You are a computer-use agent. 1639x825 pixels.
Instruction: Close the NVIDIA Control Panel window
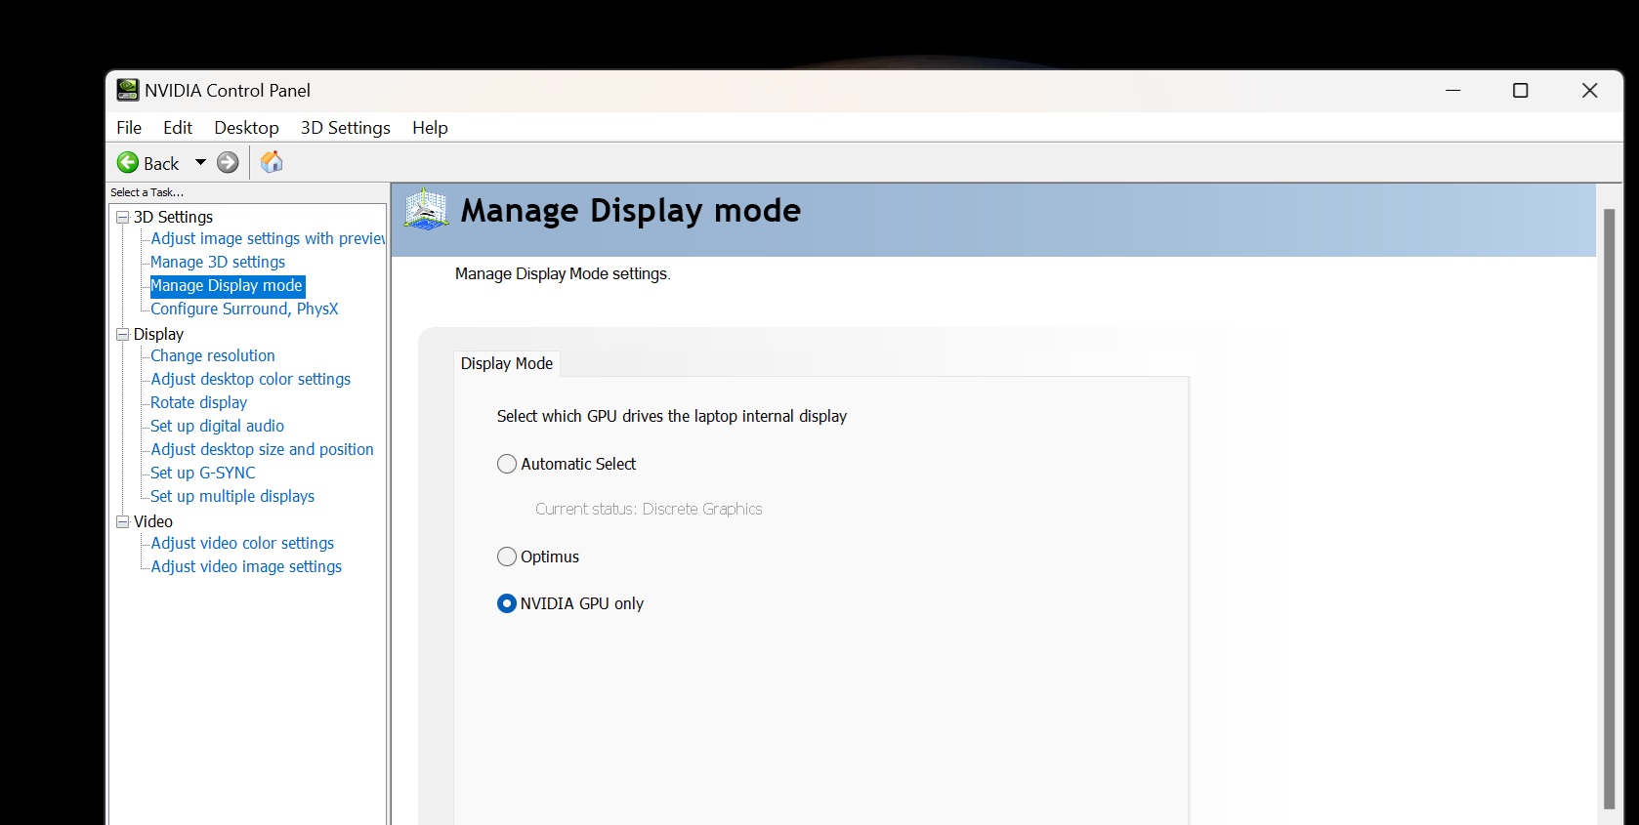point(1589,90)
